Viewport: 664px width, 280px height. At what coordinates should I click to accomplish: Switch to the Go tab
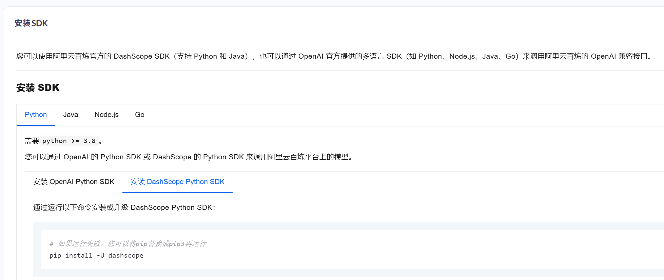[x=140, y=115]
